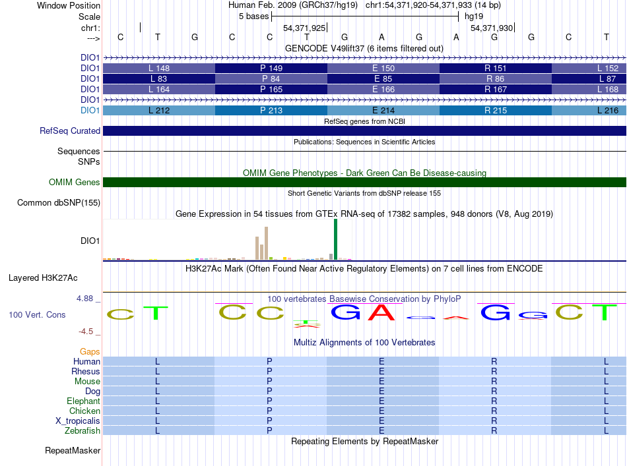Click the 100 Vert. Cons label
The height and width of the screenshot is (466, 627).
coord(37,315)
